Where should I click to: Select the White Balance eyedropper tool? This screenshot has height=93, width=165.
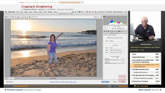point(11,17)
